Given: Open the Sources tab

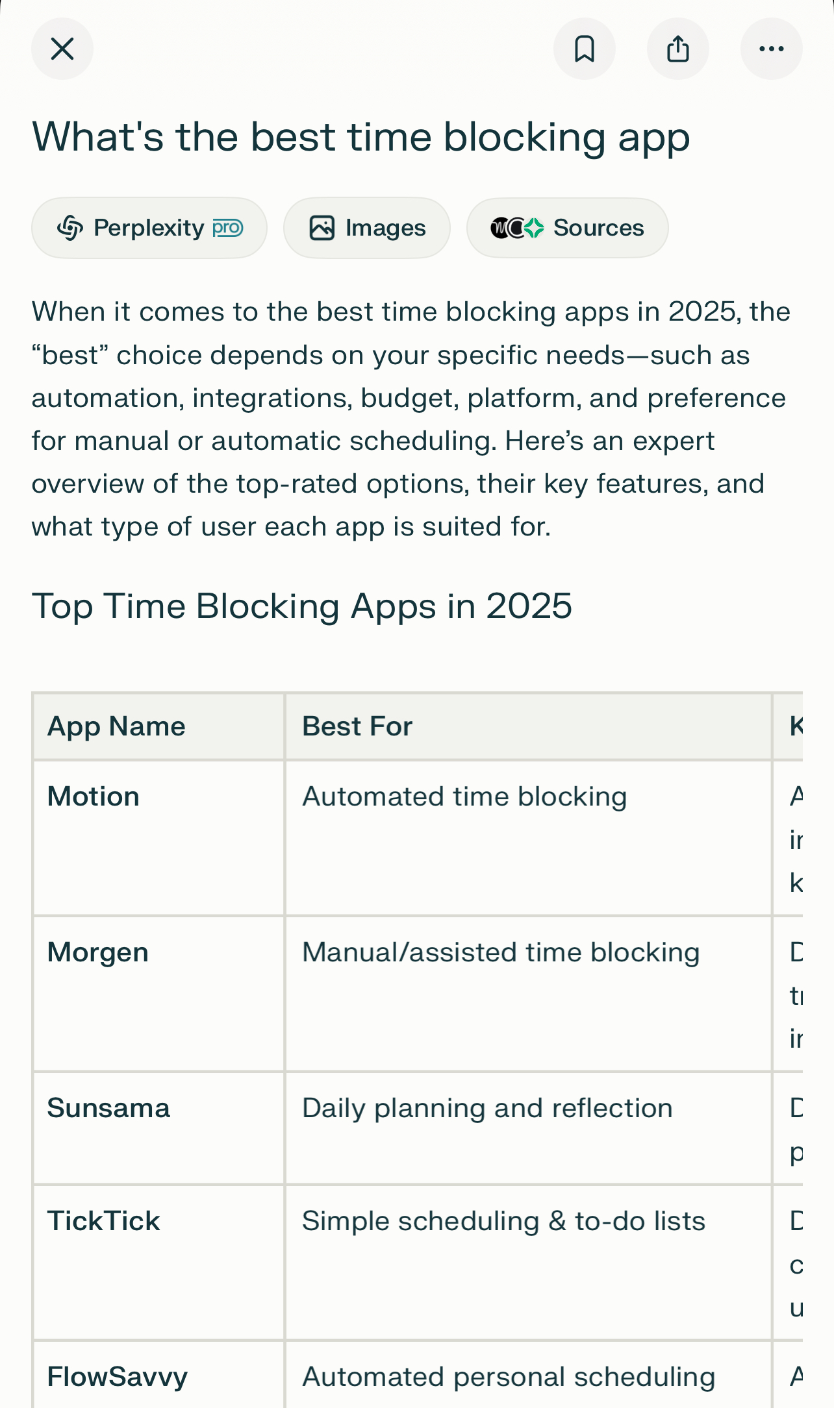Looking at the screenshot, I should tap(568, 228).
